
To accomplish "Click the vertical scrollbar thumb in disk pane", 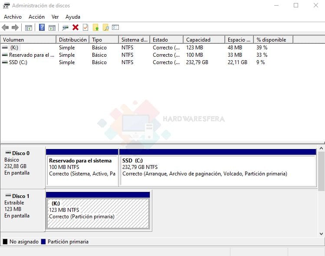I will click(321, 172).
